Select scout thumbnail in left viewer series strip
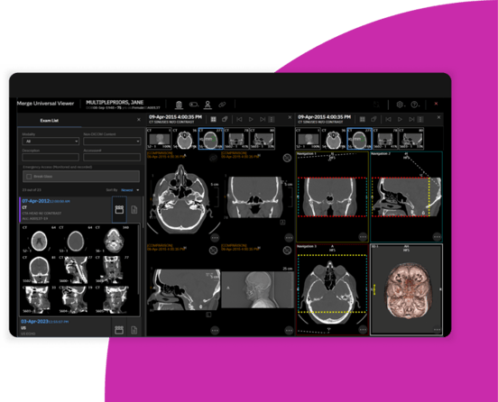 pos(159,139)
